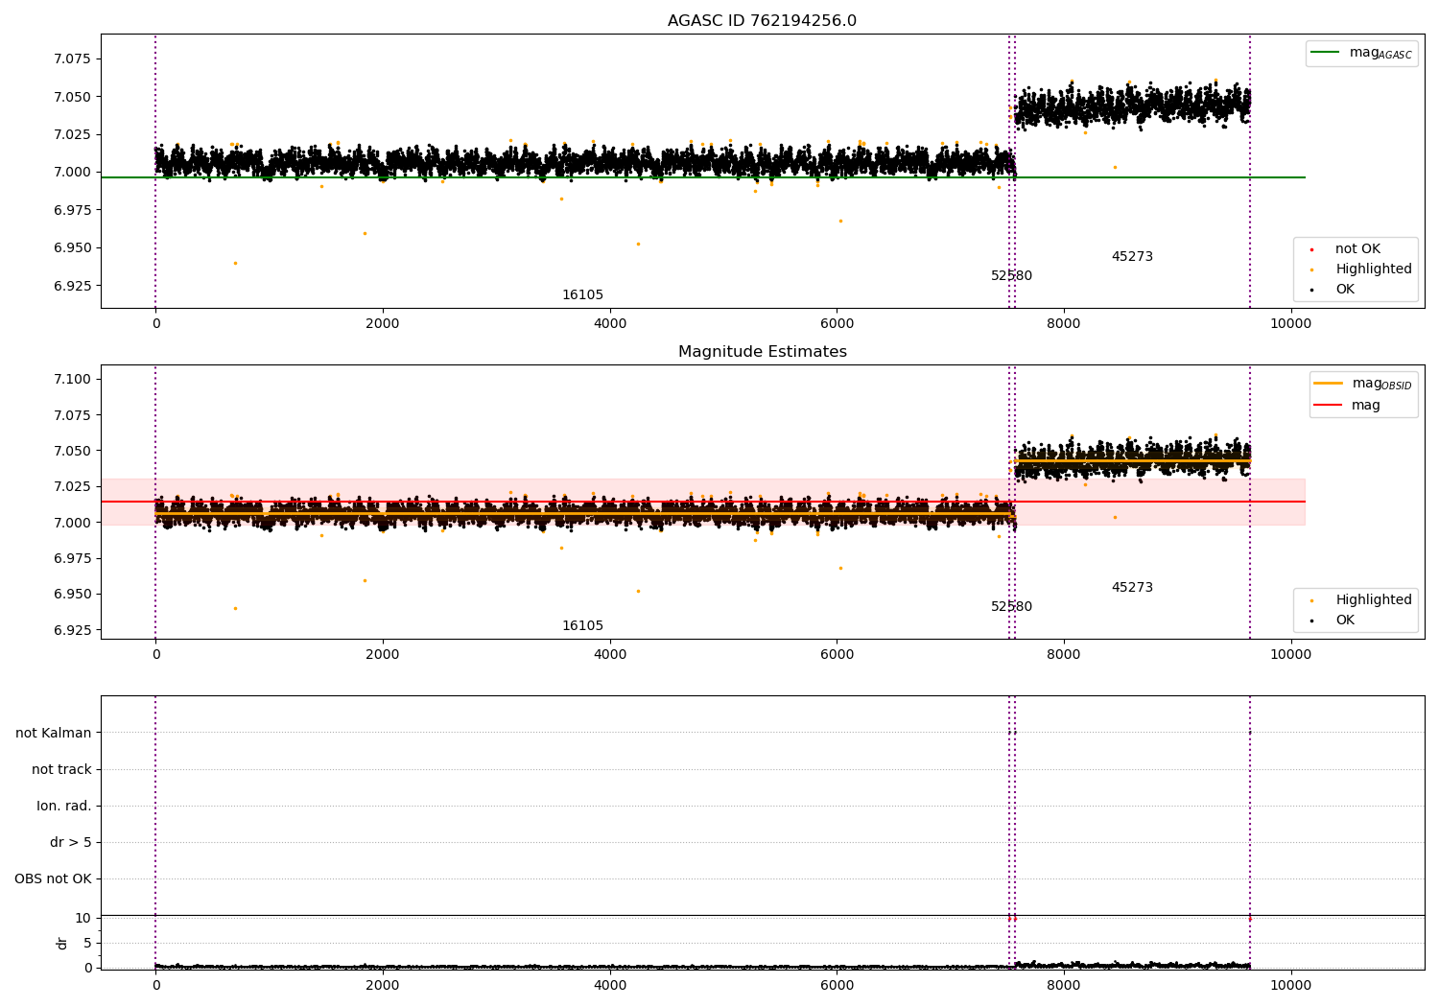Click the 'dr' y-axis label
1439x1007 pixels.
[62, 943]
